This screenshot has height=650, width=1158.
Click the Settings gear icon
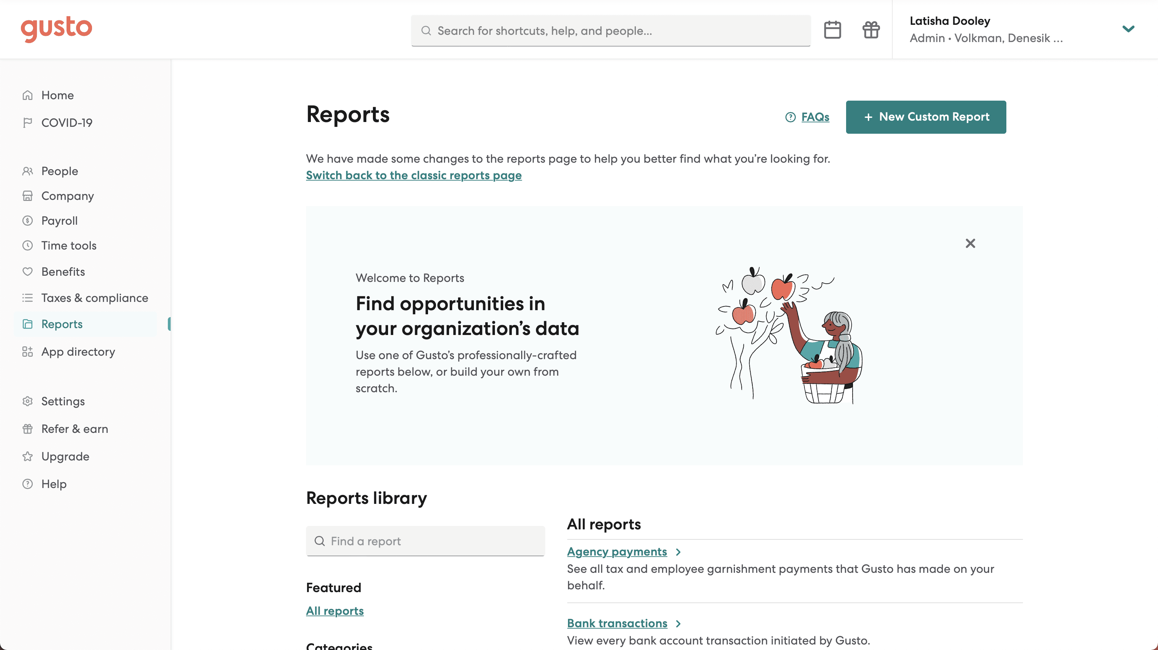click(28, 401)
